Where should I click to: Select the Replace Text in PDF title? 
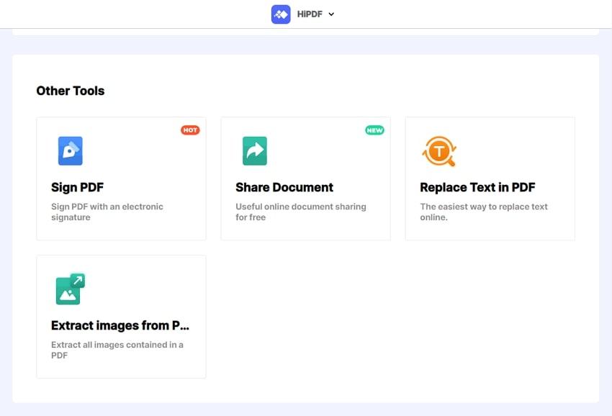(x=477, y=187)
